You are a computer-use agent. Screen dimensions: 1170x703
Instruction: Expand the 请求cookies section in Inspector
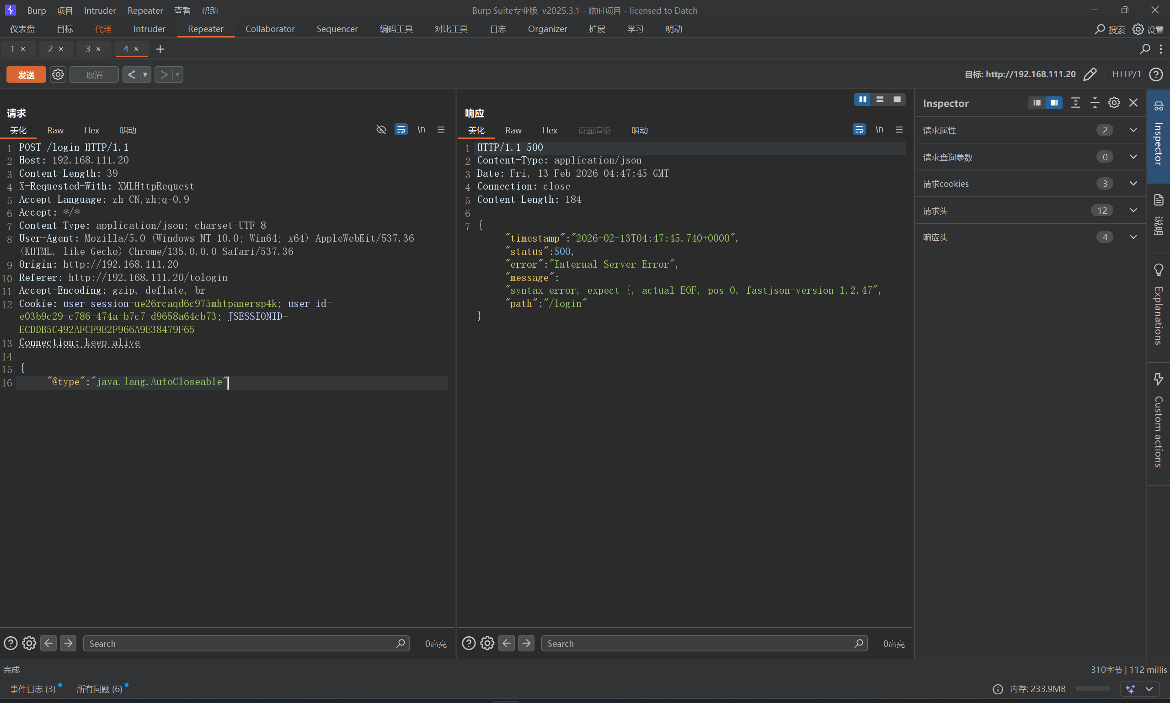click(1133, 184)
